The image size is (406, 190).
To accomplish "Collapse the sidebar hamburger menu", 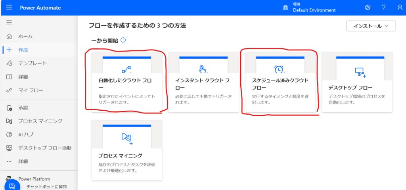I will tap(9, 23).
